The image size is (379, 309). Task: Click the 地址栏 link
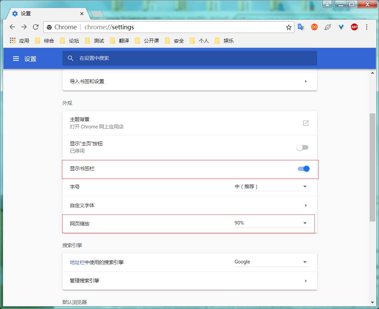click(x=77, y=262)
